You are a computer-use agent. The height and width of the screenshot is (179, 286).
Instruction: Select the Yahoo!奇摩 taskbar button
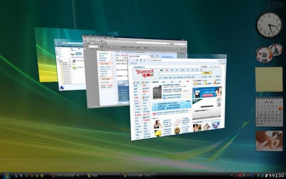click(139, 175)
